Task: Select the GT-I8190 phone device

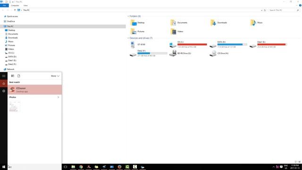Action: 138,44
